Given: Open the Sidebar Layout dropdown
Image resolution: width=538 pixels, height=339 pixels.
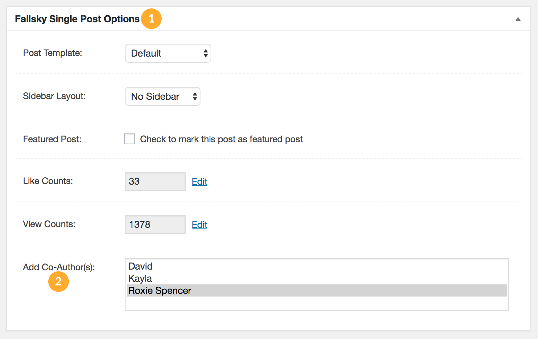Looking at the screenshot, I should 162,96.
